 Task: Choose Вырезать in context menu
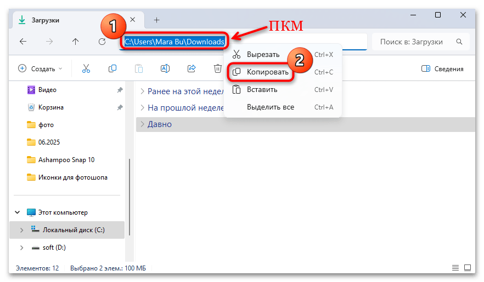click(283, 55)
